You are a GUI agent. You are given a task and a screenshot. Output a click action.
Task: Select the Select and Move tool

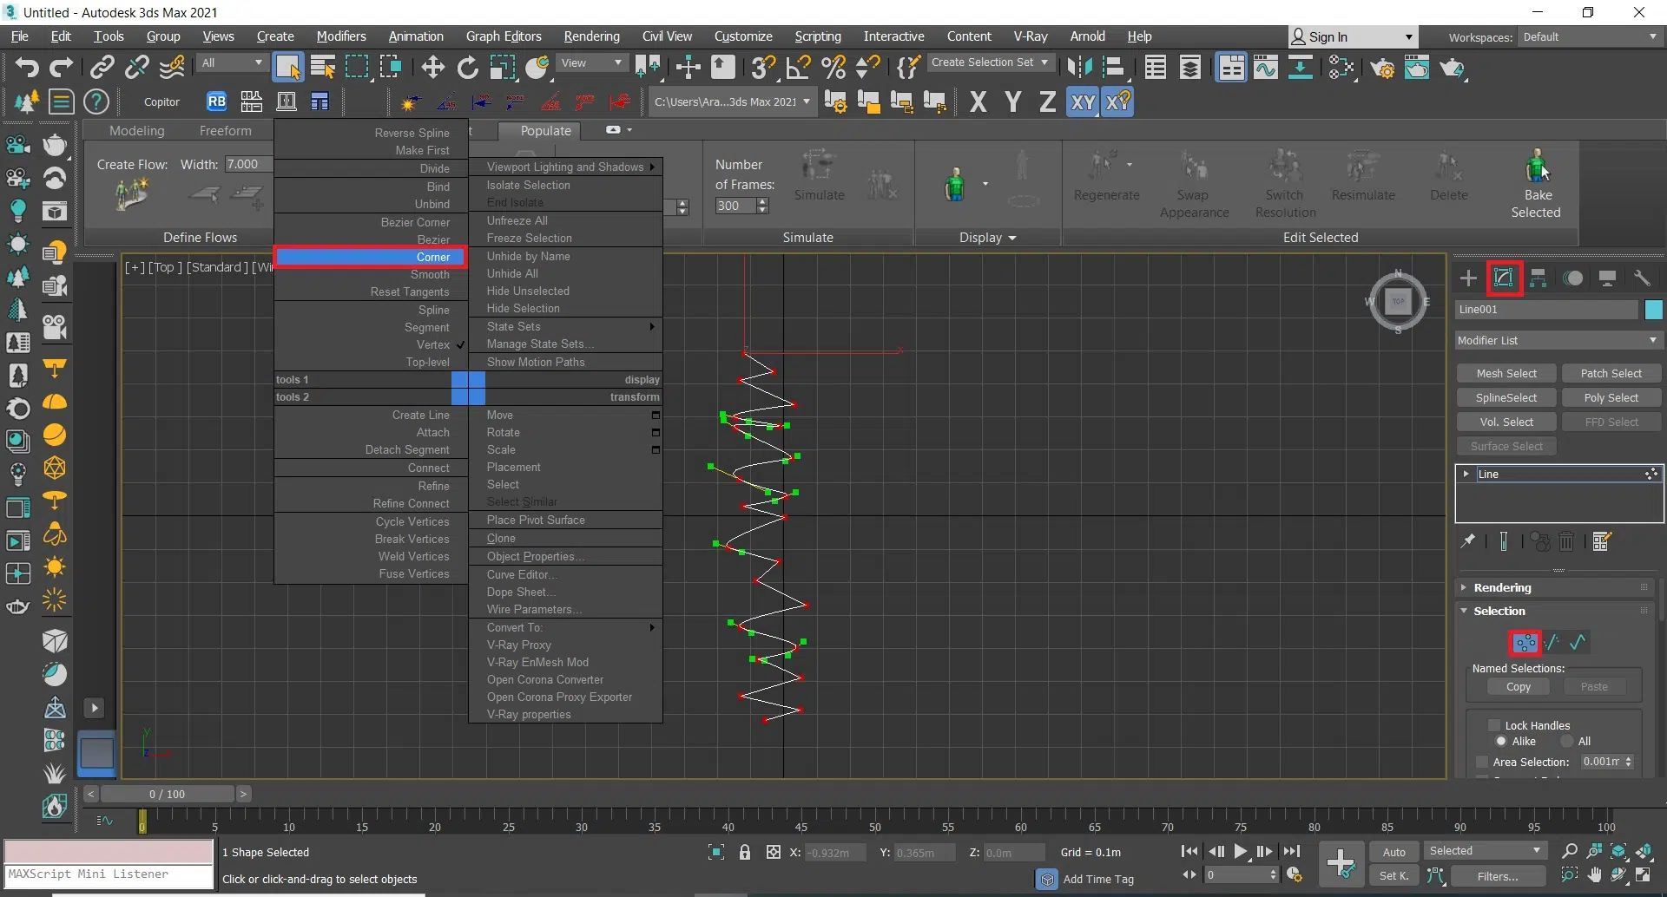coord(432,67)
